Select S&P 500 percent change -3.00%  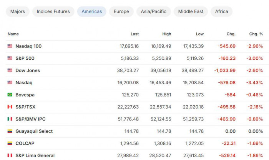coord(255,58)
